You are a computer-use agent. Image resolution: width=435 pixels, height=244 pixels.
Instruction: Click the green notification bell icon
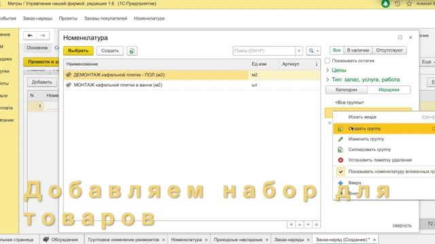(x=385, y=4)
